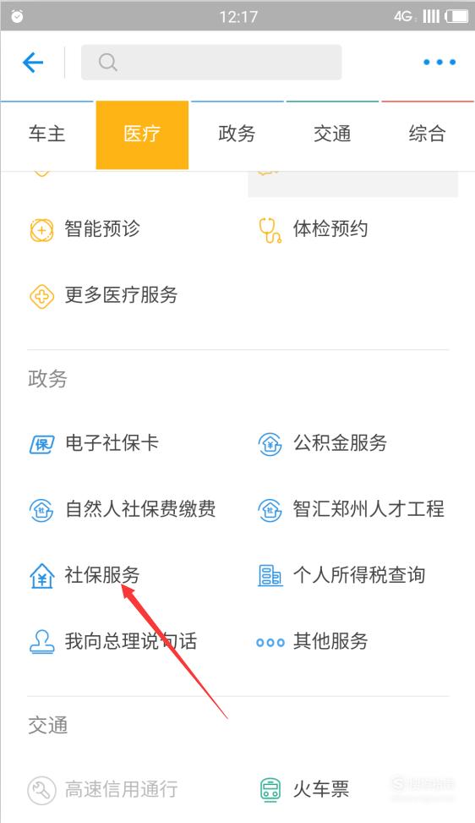Open 公积金服务 house icon

pos(270,445)
